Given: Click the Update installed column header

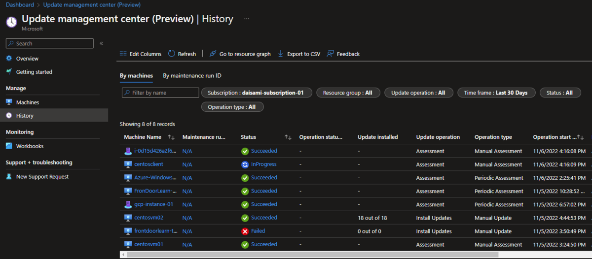Looking at the screenshot, I should (x=378, y=137).
